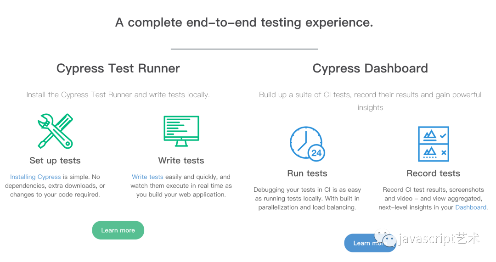The height and width of the screenshot is (262, 496).
Task: Click the Build up a suite subtitle
Action: click(x=370, y=95)
